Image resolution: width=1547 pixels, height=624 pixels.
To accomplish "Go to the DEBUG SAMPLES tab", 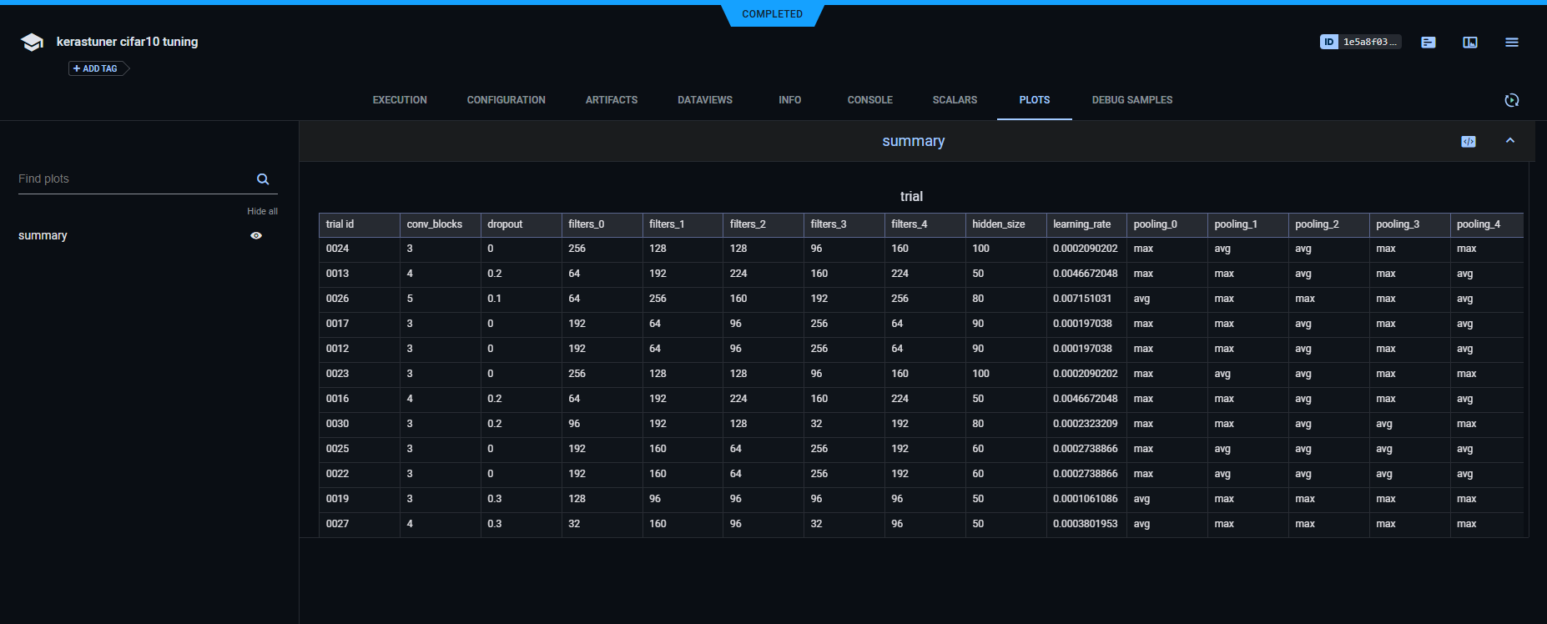I will tap(1131, 100).
